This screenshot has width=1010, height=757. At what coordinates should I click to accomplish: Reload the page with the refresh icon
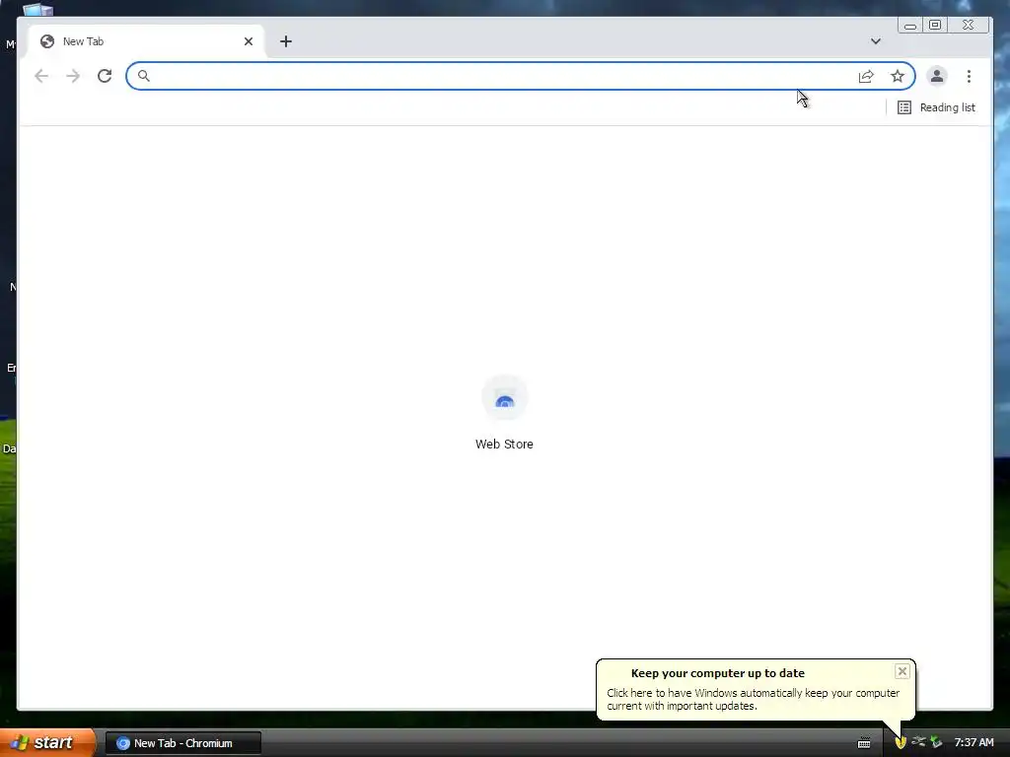[105, 76]
